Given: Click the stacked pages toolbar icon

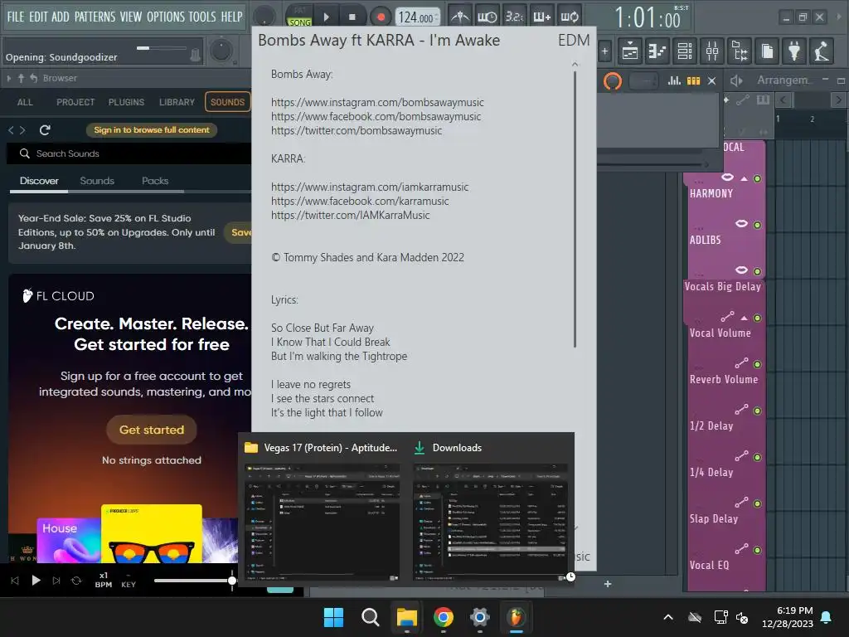Looking at the screenshot, I should point(767,51).
